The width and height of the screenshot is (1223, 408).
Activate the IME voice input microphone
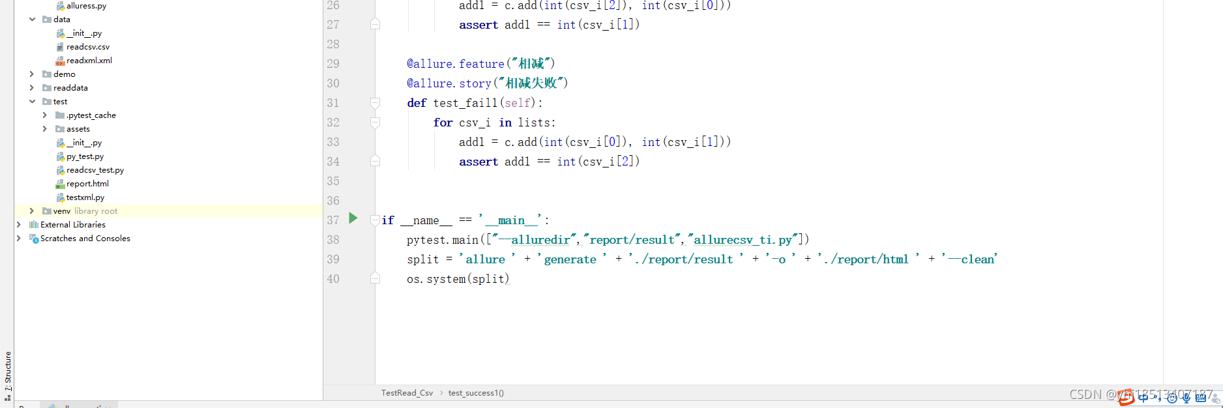coord(1186,398)
